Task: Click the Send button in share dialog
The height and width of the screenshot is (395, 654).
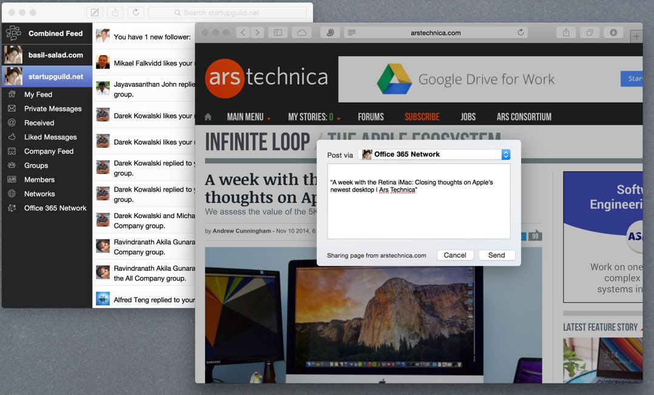Action: coord(497,255)
